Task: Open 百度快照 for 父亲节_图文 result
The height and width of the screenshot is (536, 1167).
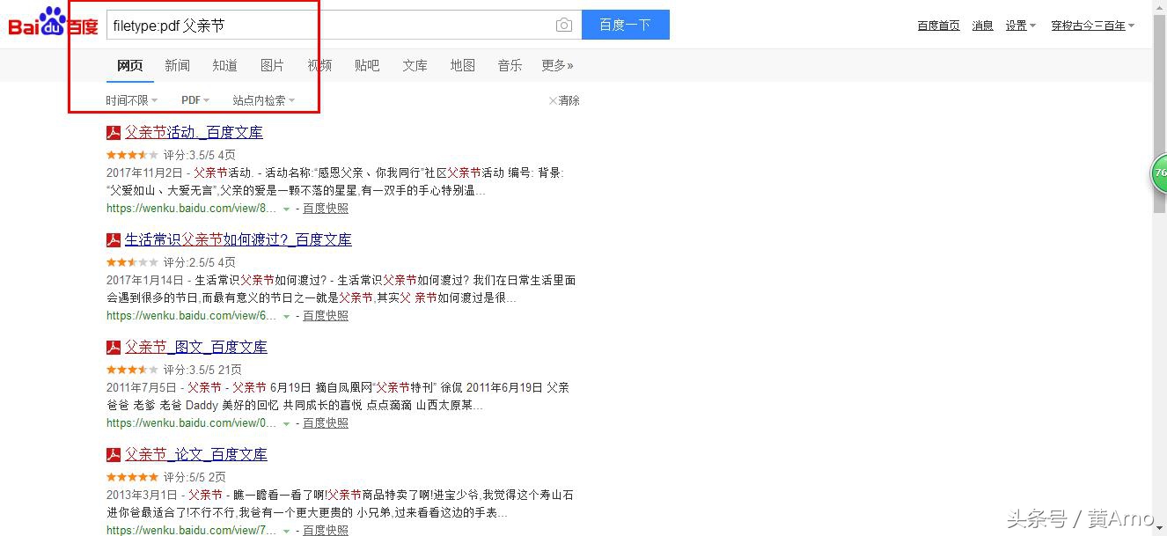Action: click(326, 423)
